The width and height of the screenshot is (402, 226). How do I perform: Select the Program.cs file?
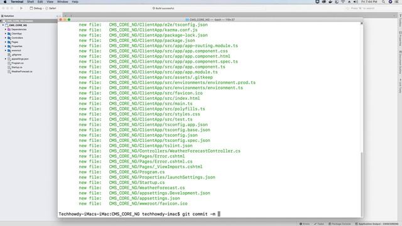pos(18,63)
